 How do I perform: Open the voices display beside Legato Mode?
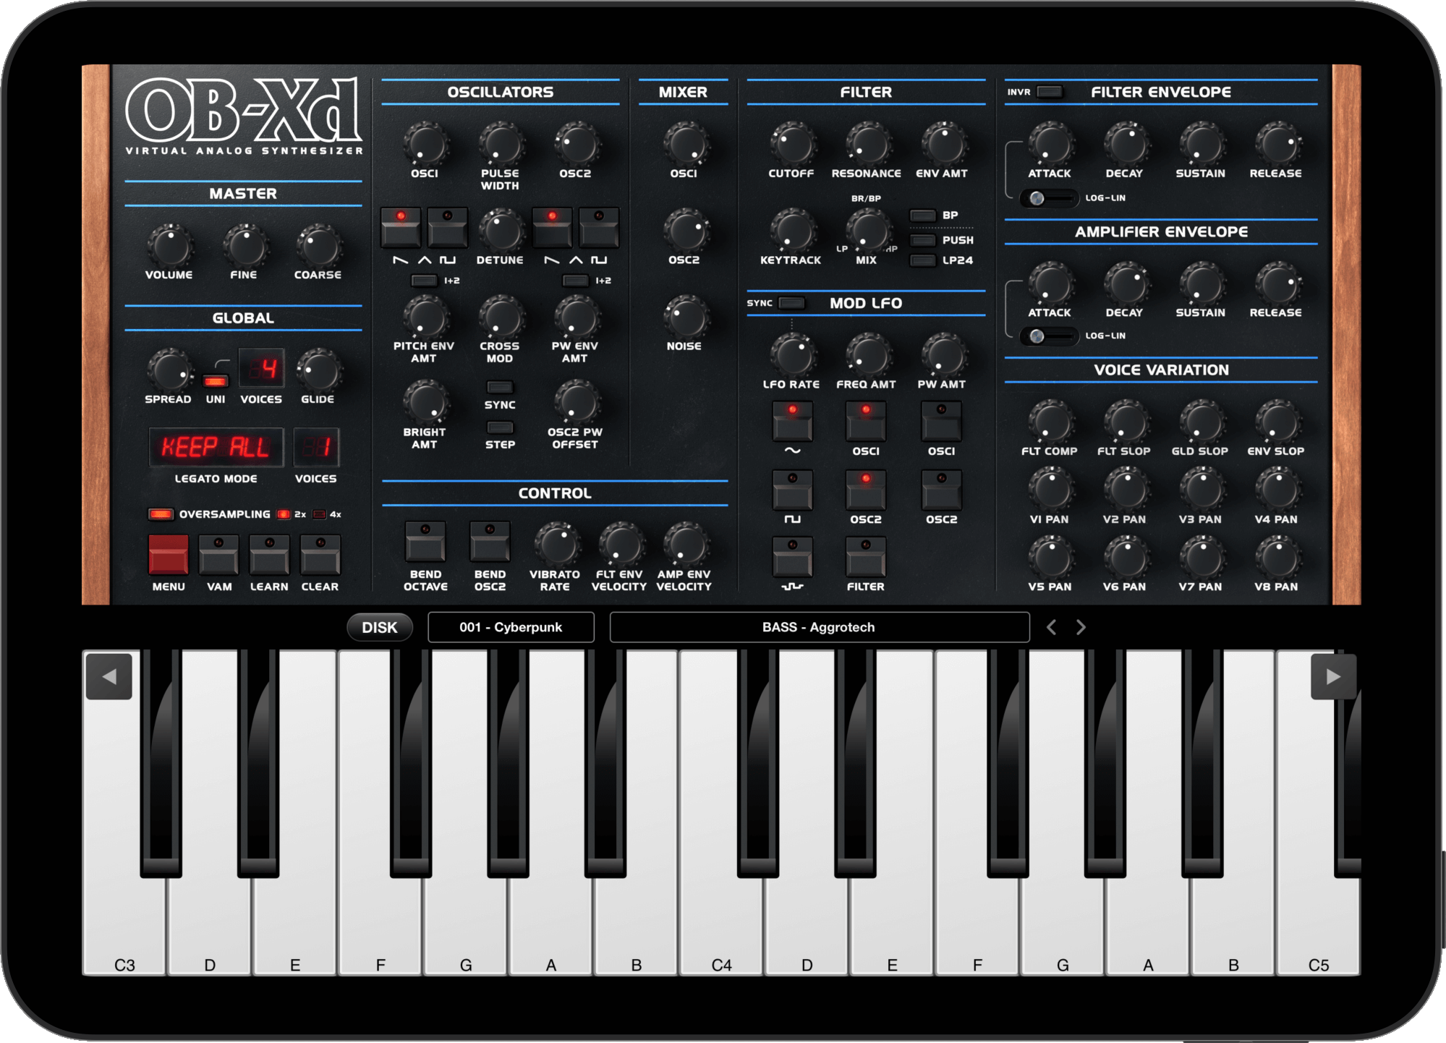[x=316, y=447]
